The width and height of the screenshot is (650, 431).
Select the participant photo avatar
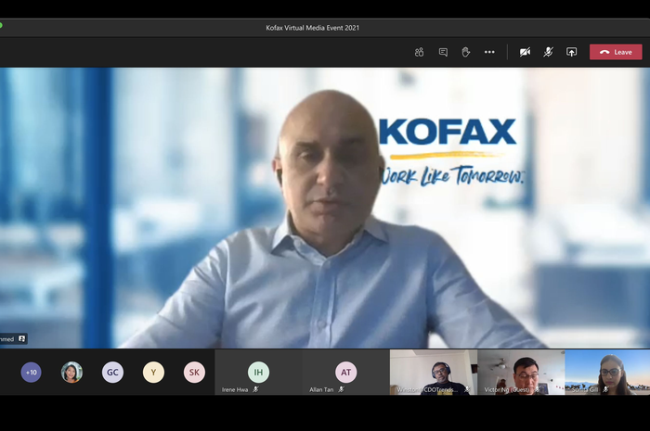(71, 373)
